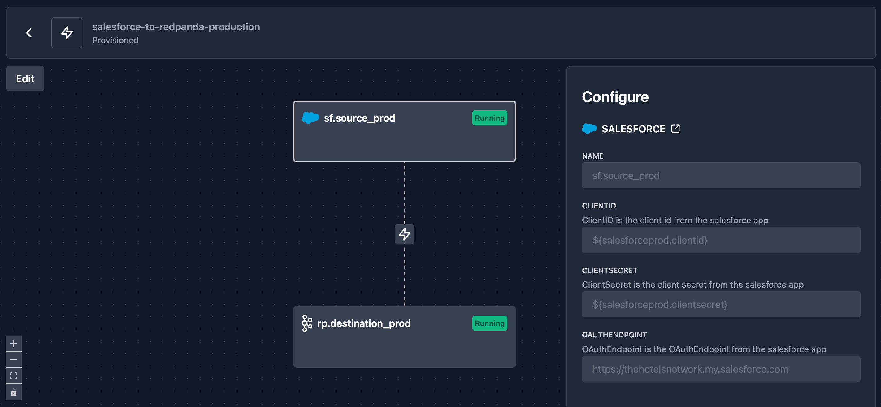Click the pipeline lightning bolt icon in header
The height and width of the screenshot is (407, 881).
[67, 33]
